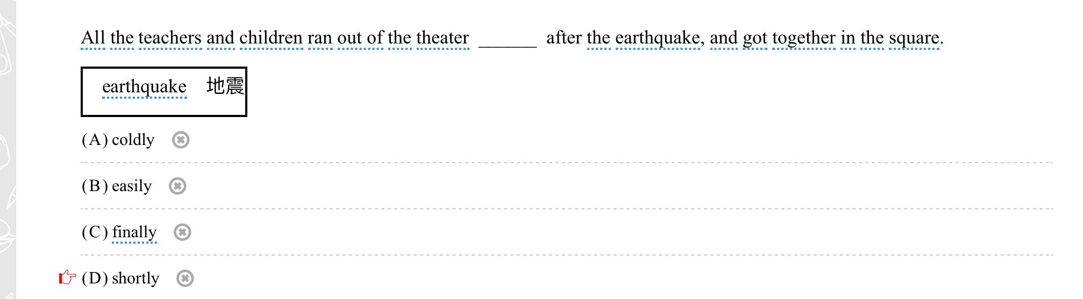Image resolution: width=1083 pixels, height=299 pixels.
Task: Click the Chinese translation 地震
Action: [x=225, y=86]
